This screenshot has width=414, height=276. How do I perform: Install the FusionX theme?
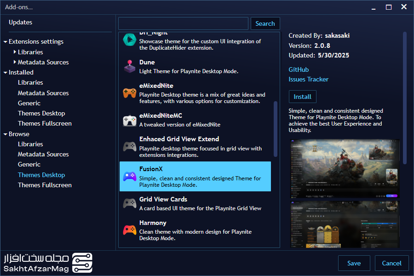pyautogui.click(x=302, y=97)
